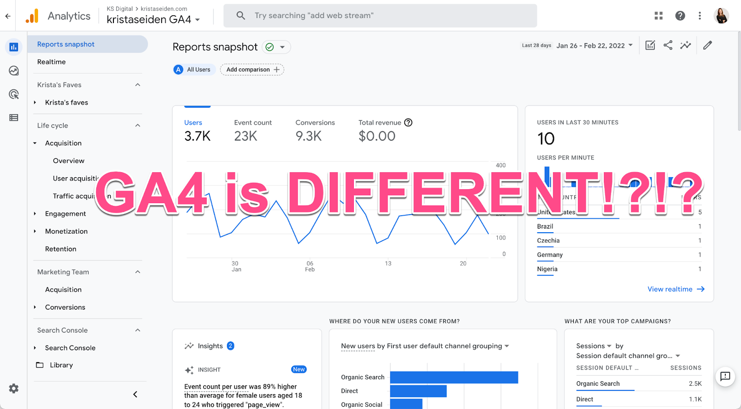The height and width of the screenshot is (409, 741).
Task: Click the feedback chat bubble button
Action: click(x=725, y=377)
